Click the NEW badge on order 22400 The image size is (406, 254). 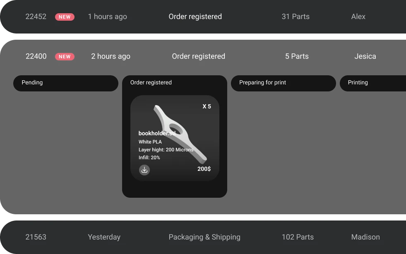click(x=65, y=57)
